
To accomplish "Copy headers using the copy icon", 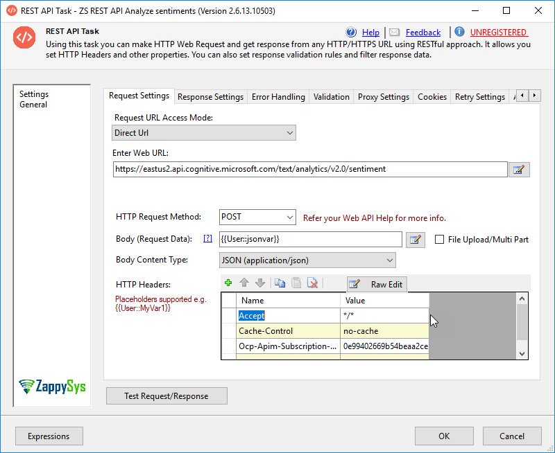I will (280, 283).
